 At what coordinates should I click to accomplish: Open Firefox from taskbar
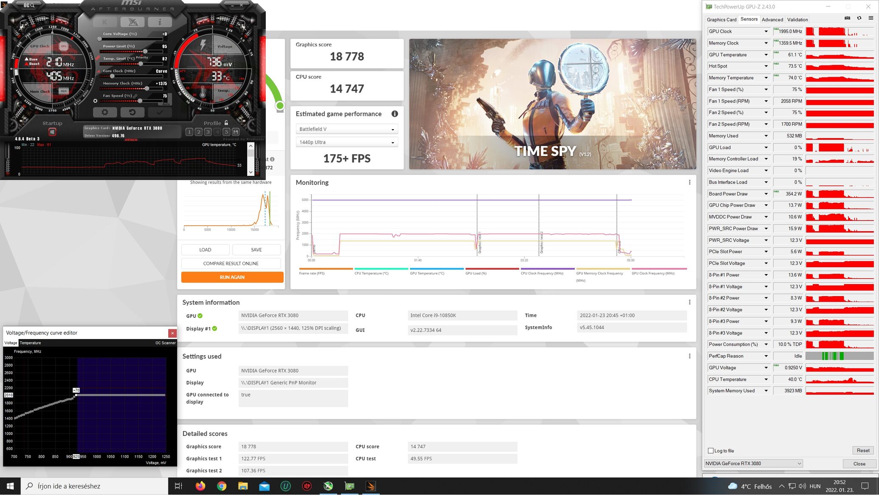click(x=200, y=486)
